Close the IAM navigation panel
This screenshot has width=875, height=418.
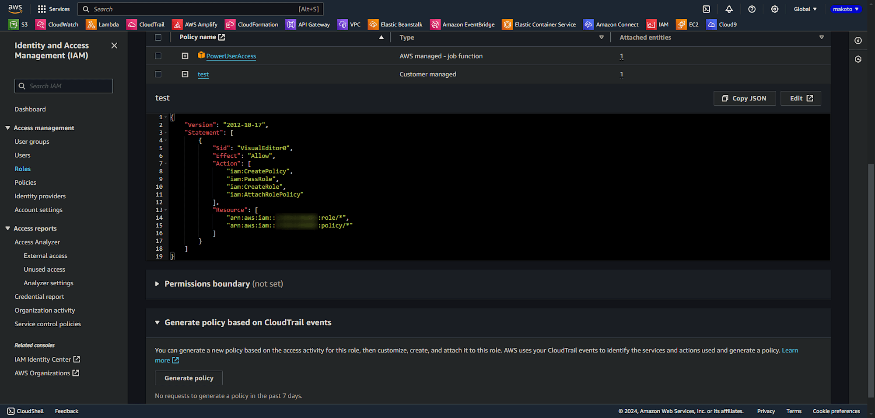pos(114,45)
